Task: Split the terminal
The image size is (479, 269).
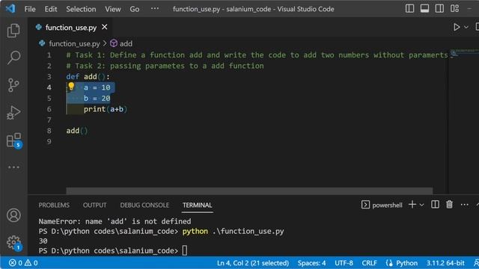Action: click(435, 204)
